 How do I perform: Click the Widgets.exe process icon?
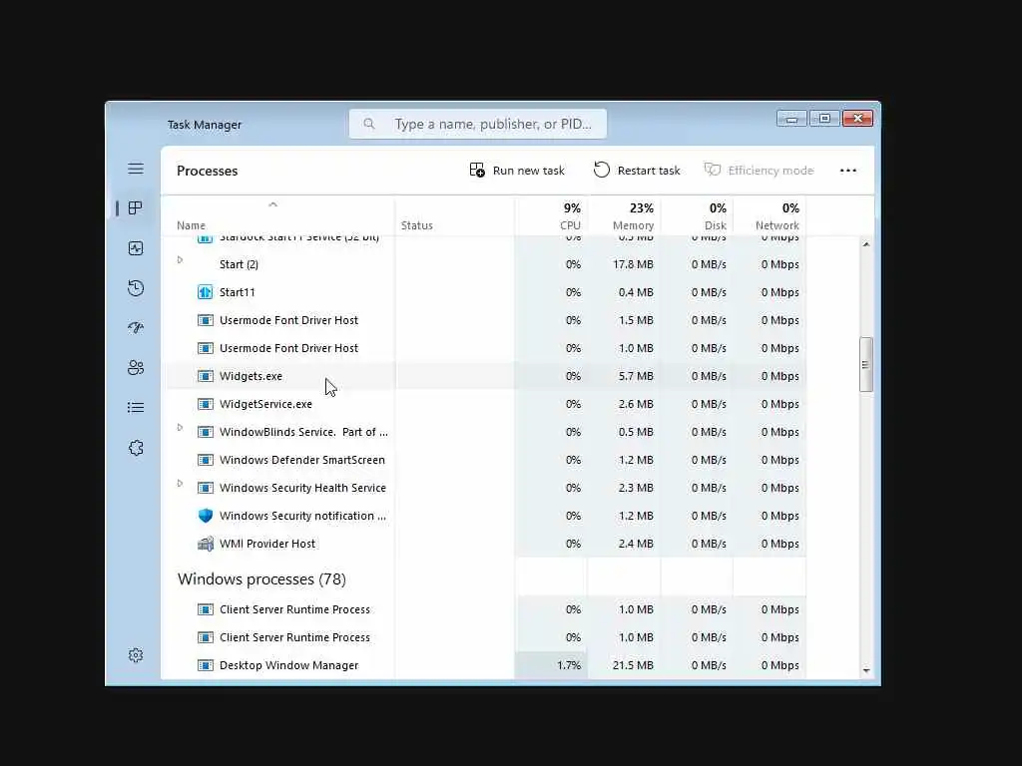coord(206,376)
